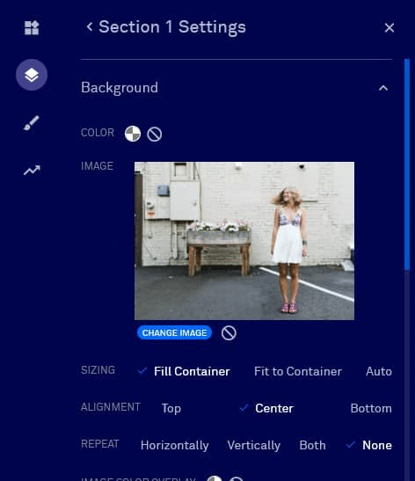Click the CHANGE IMAGE button

174,333
